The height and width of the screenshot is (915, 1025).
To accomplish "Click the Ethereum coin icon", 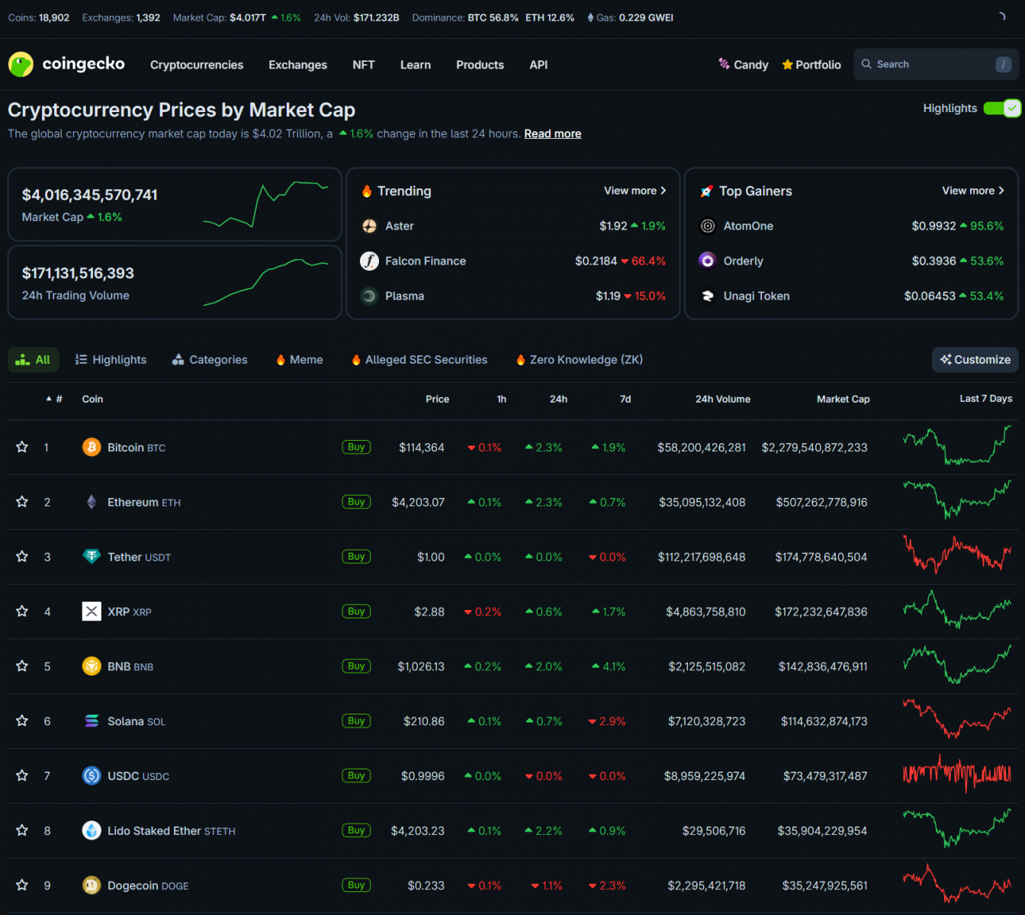I will pos(92,502).
